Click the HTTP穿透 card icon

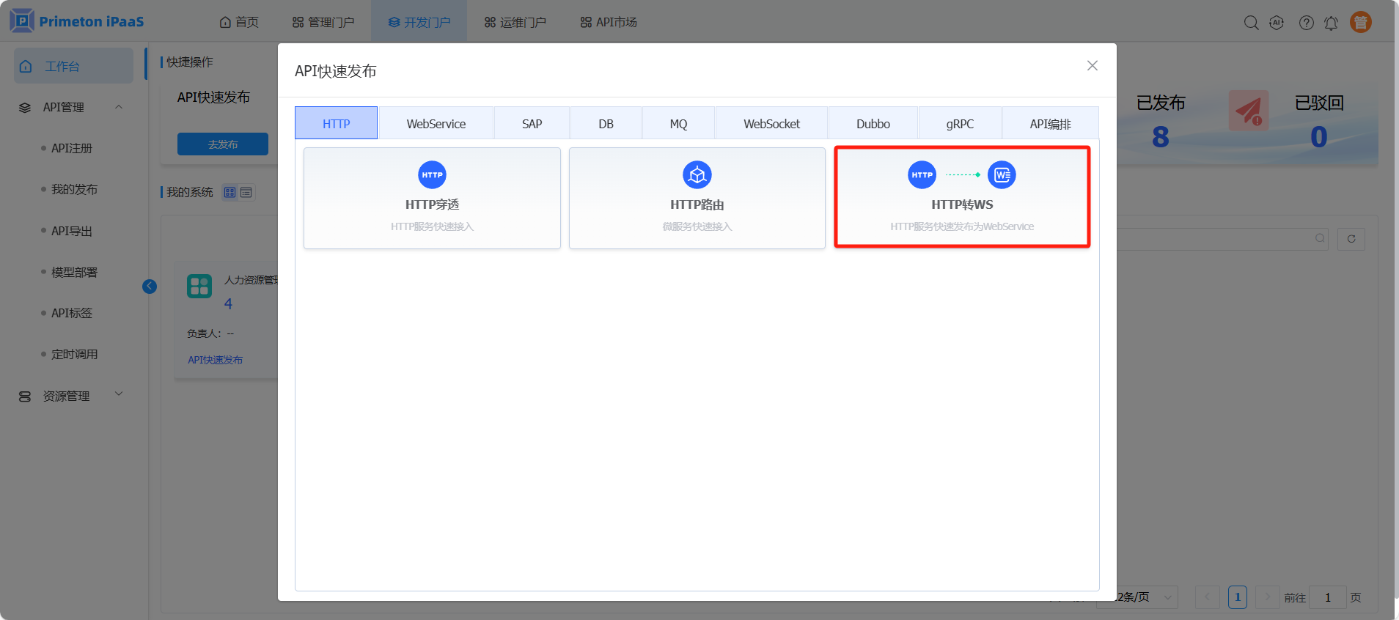pos(432,175)
